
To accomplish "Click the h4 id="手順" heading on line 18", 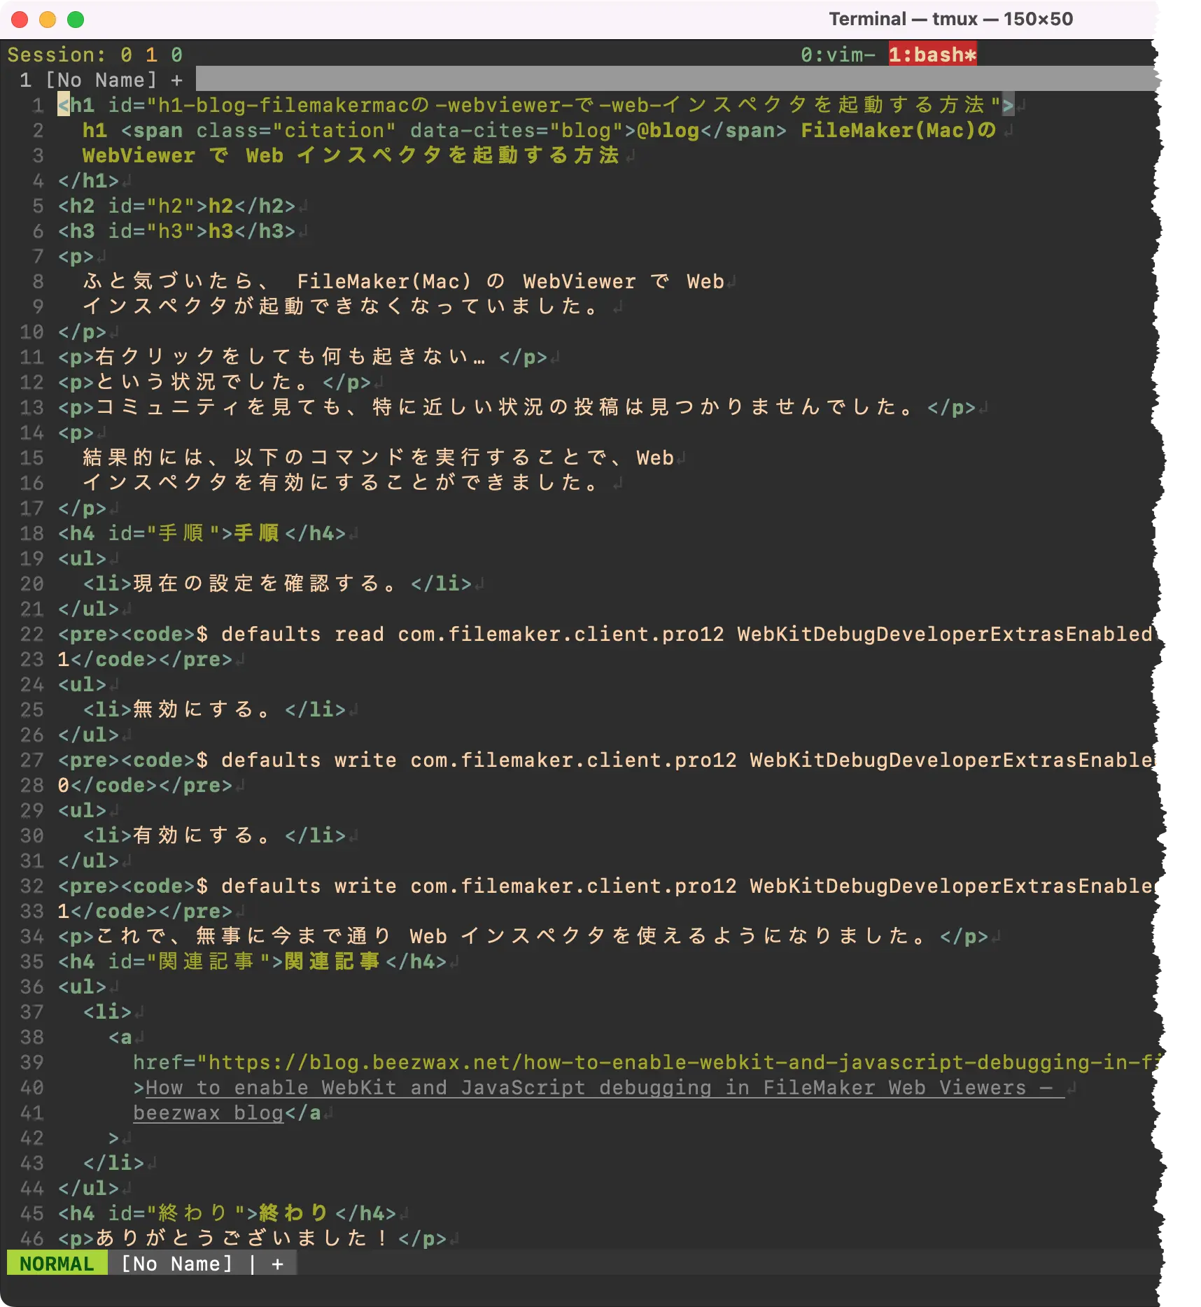I will [x=202, y=533].
